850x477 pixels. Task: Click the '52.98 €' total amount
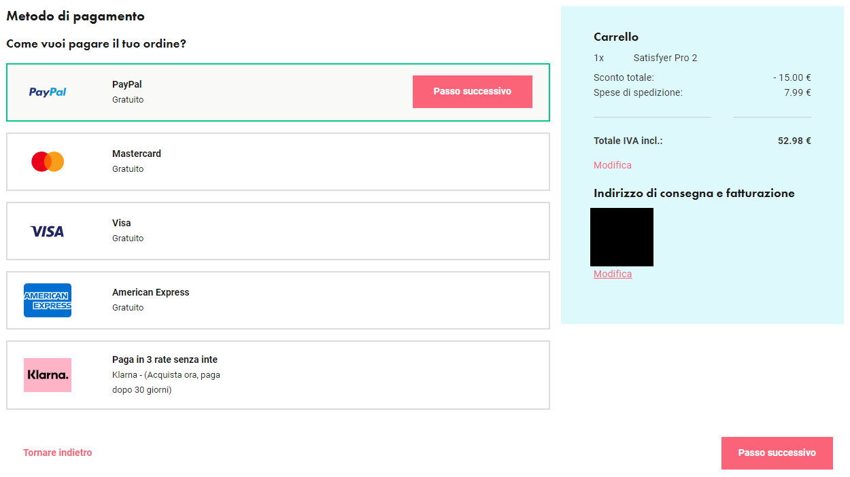(794, 141)
